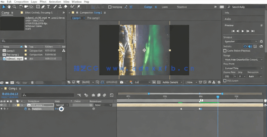Enable the Snapping checkbox

(x=110, y=7)
